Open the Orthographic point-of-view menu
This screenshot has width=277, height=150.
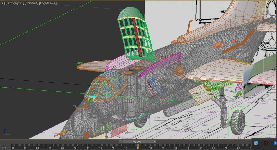tap(14, 3)
